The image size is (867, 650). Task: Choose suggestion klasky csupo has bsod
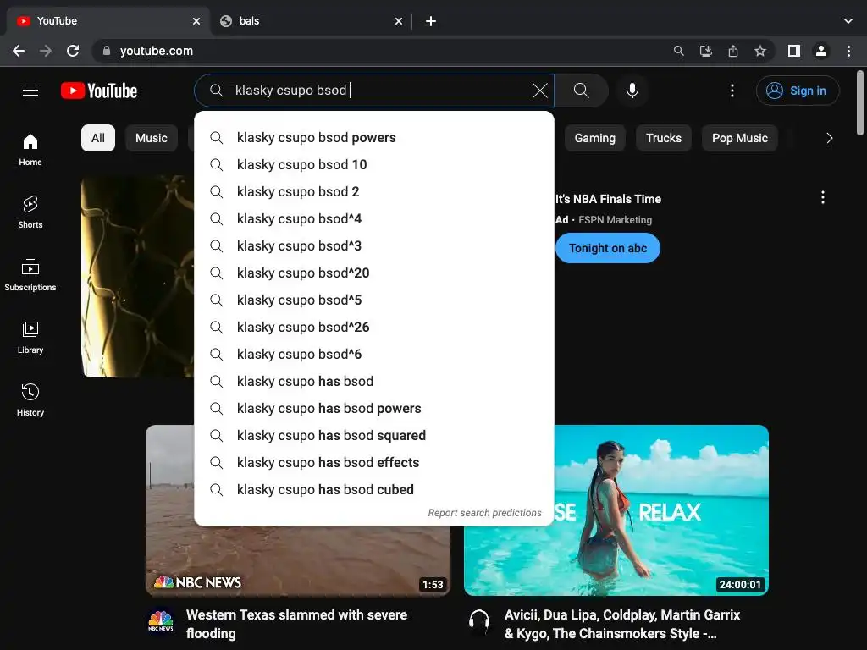(373, 382)
